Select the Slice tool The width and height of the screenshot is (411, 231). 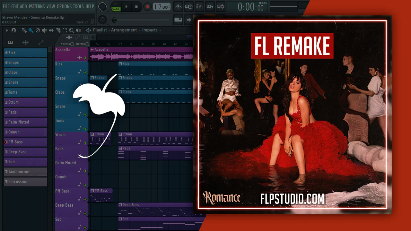coord(58,30)
